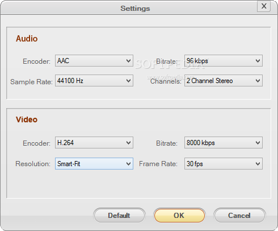This screenshot has height=231, width=278.
Task: Open the Resolution dropdown showing Smart-Fit
Action: (x=94, y=164)
